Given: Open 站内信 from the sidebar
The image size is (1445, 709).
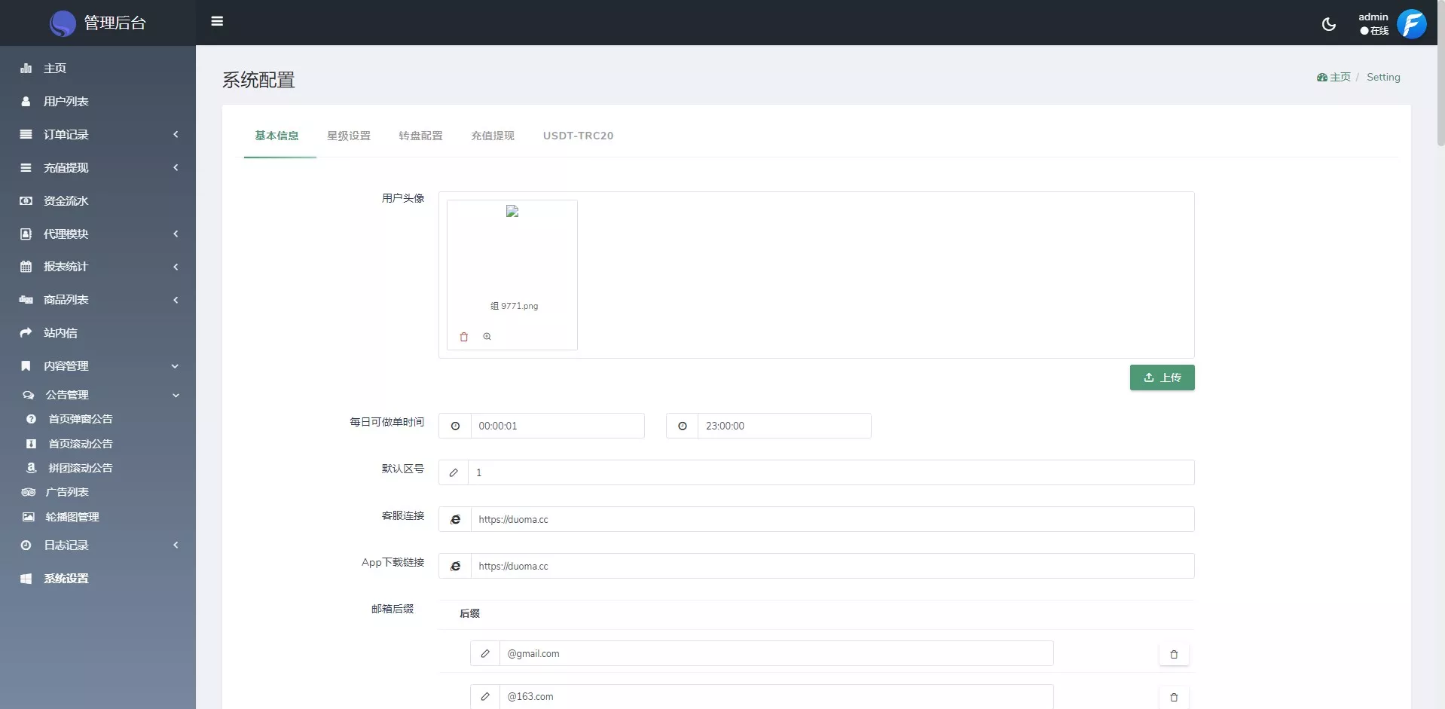Looking at the screenshot, I should (60, 332).
